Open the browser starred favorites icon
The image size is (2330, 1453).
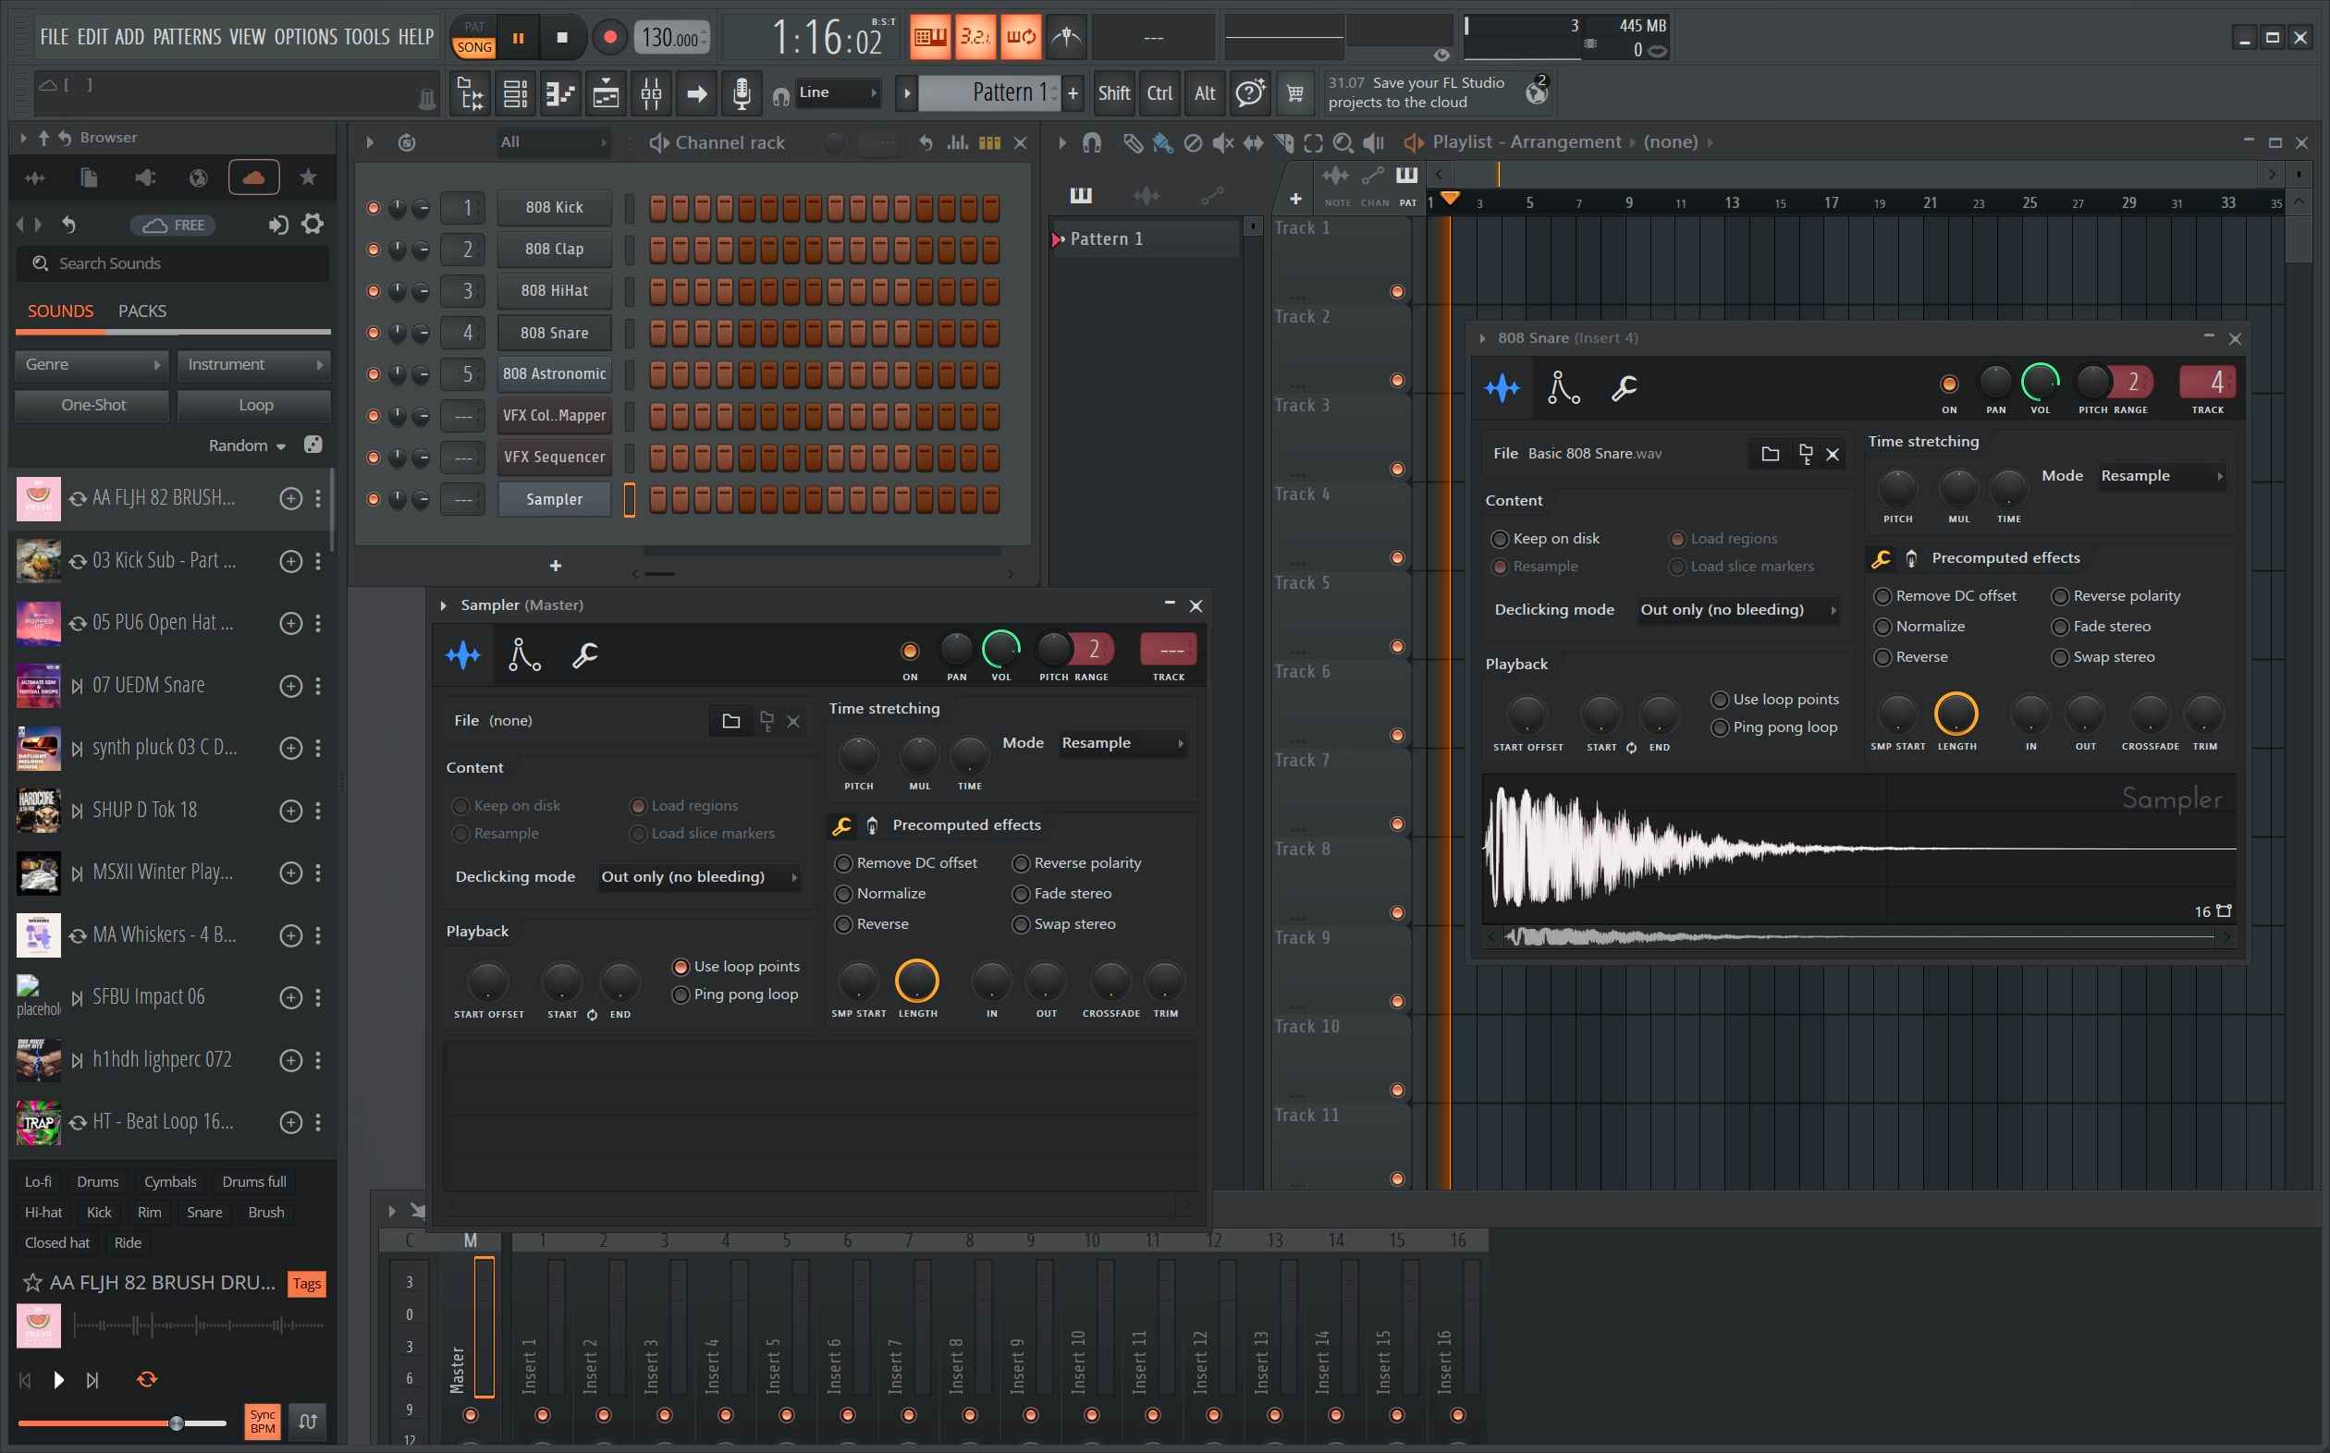point(309,177)
